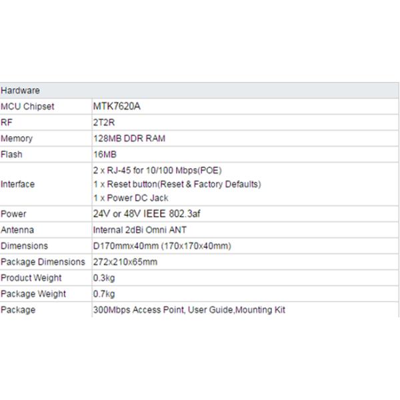Click the Antenna row label
Viewport: 400px width, 400px height.
point(17,230)
